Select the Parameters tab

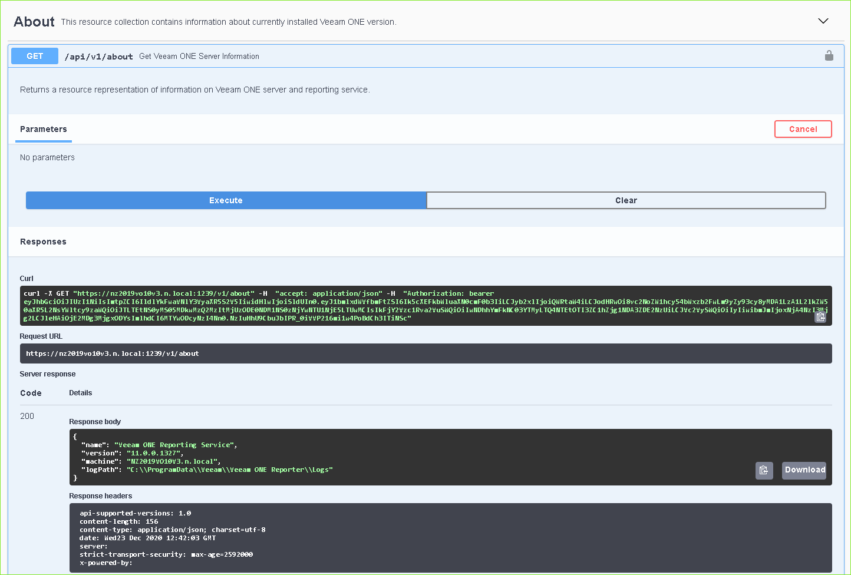pyautogui.click(x=44, y=130)
